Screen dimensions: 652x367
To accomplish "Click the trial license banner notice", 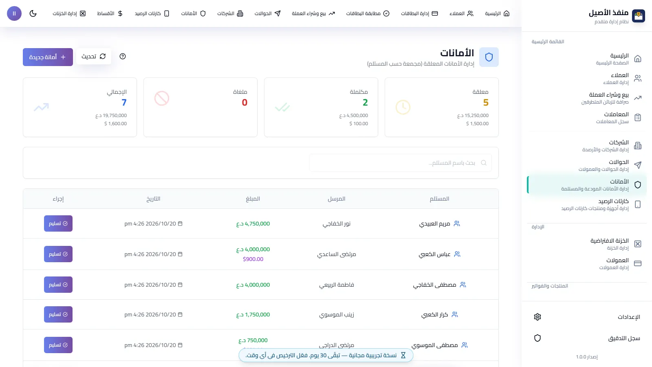I will click(x=326, y=355).
